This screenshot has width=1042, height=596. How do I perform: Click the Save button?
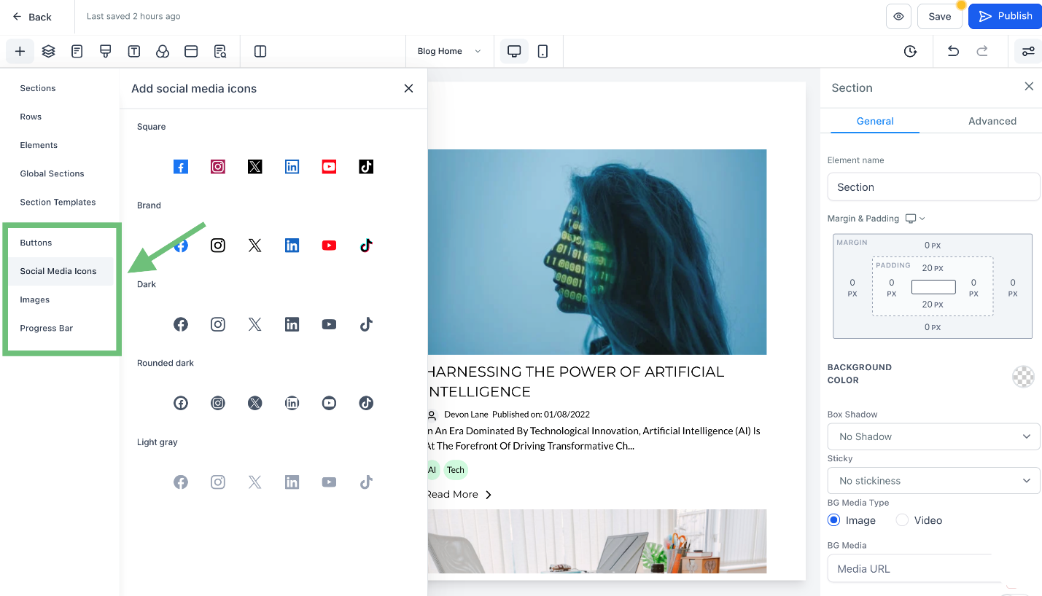coord(939,16)
